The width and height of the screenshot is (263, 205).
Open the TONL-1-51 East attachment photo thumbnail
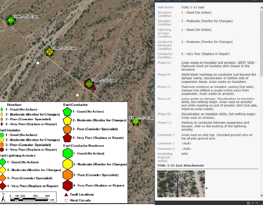tap(181, 184)
